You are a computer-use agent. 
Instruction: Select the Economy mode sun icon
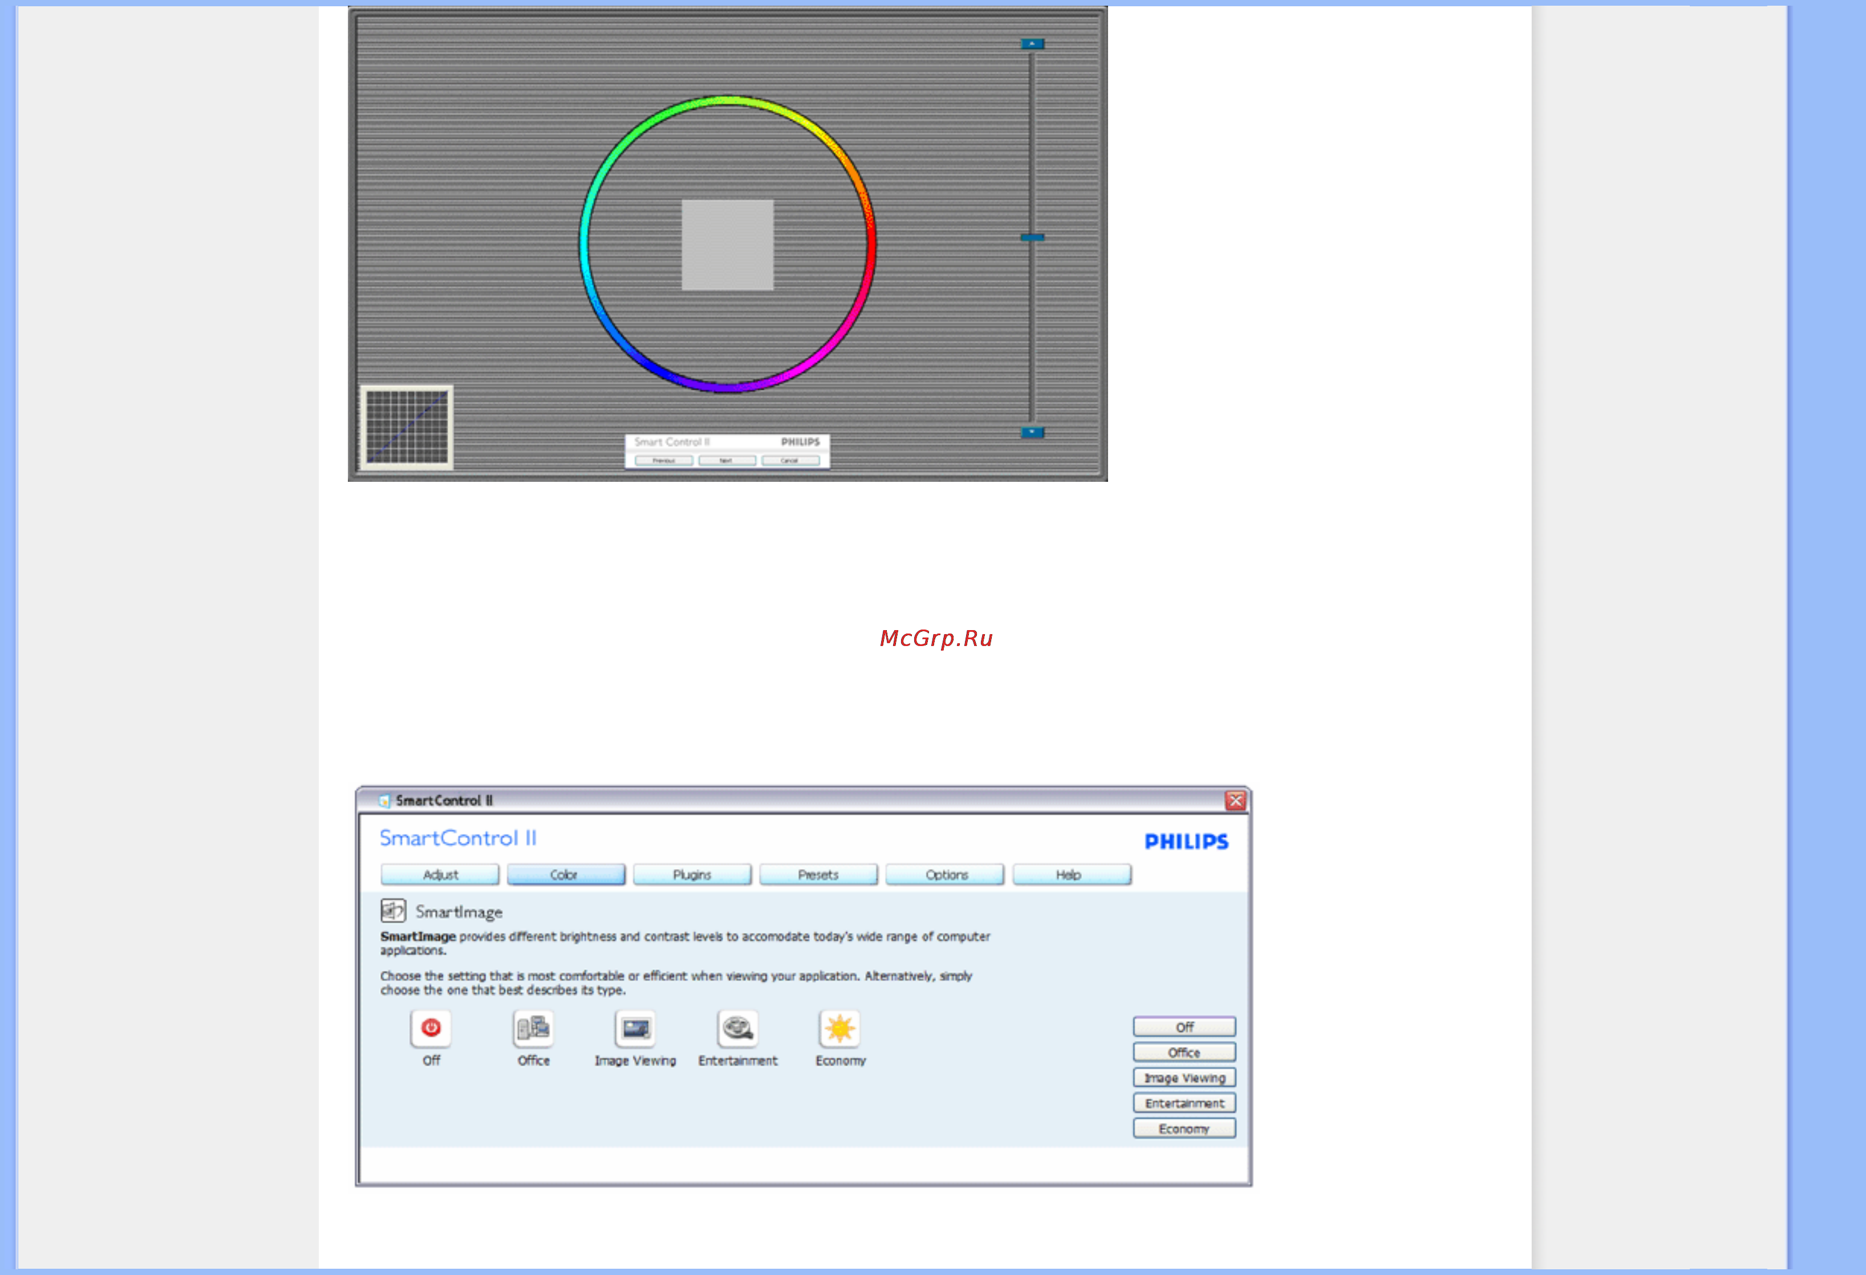click(840, 1029)
